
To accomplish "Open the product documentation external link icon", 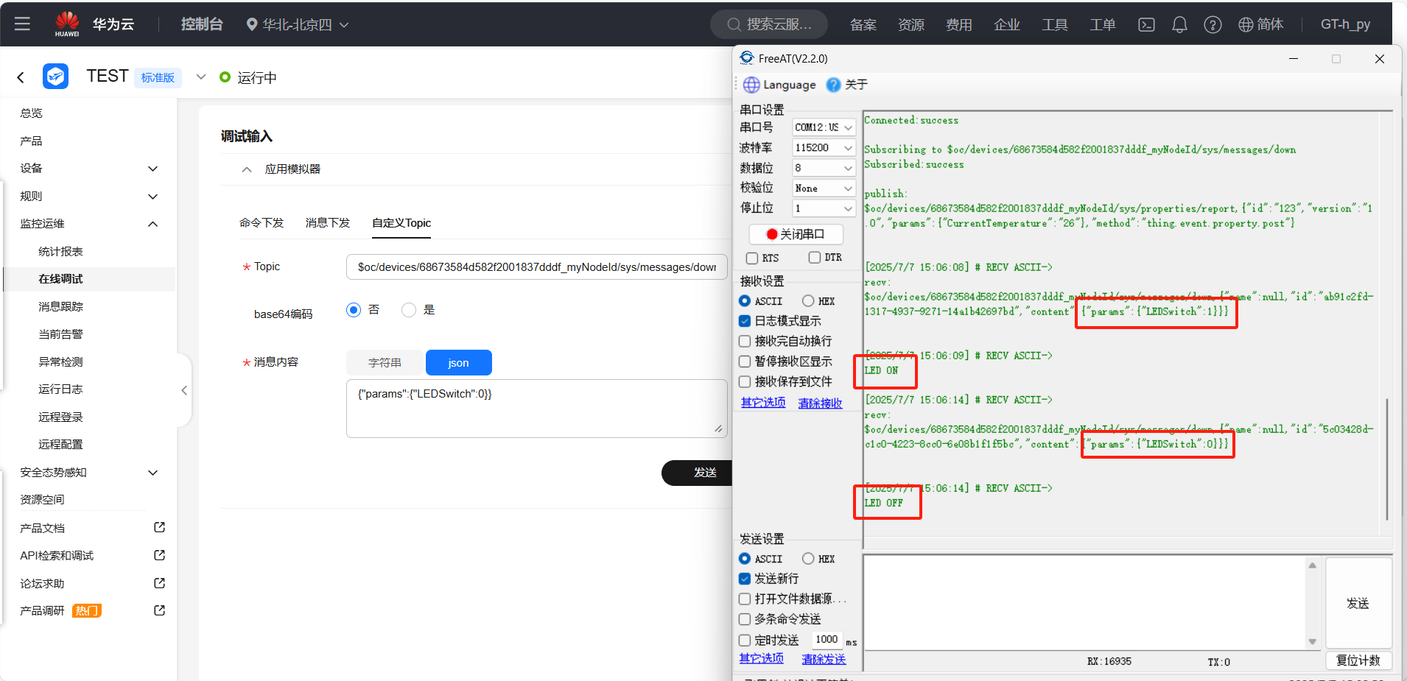I will pos(159,528).
